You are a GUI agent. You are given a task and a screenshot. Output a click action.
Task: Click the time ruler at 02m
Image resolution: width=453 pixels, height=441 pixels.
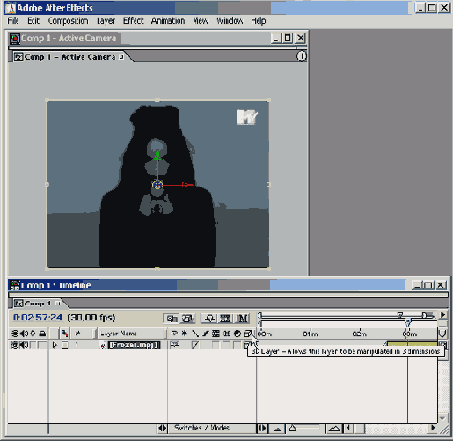point(359,334)
